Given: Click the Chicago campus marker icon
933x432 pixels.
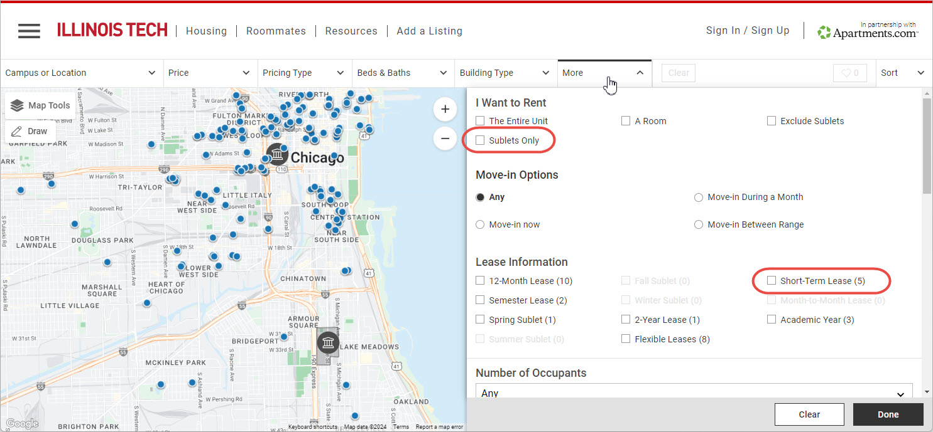Looking at the screenshot, I should click(x=276, y=154).
